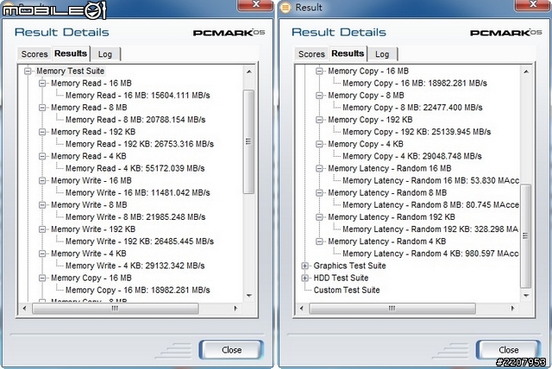Click right window horizontal scroll right arrow
Viewport: 552px width, 369px height.
(512, 309)
